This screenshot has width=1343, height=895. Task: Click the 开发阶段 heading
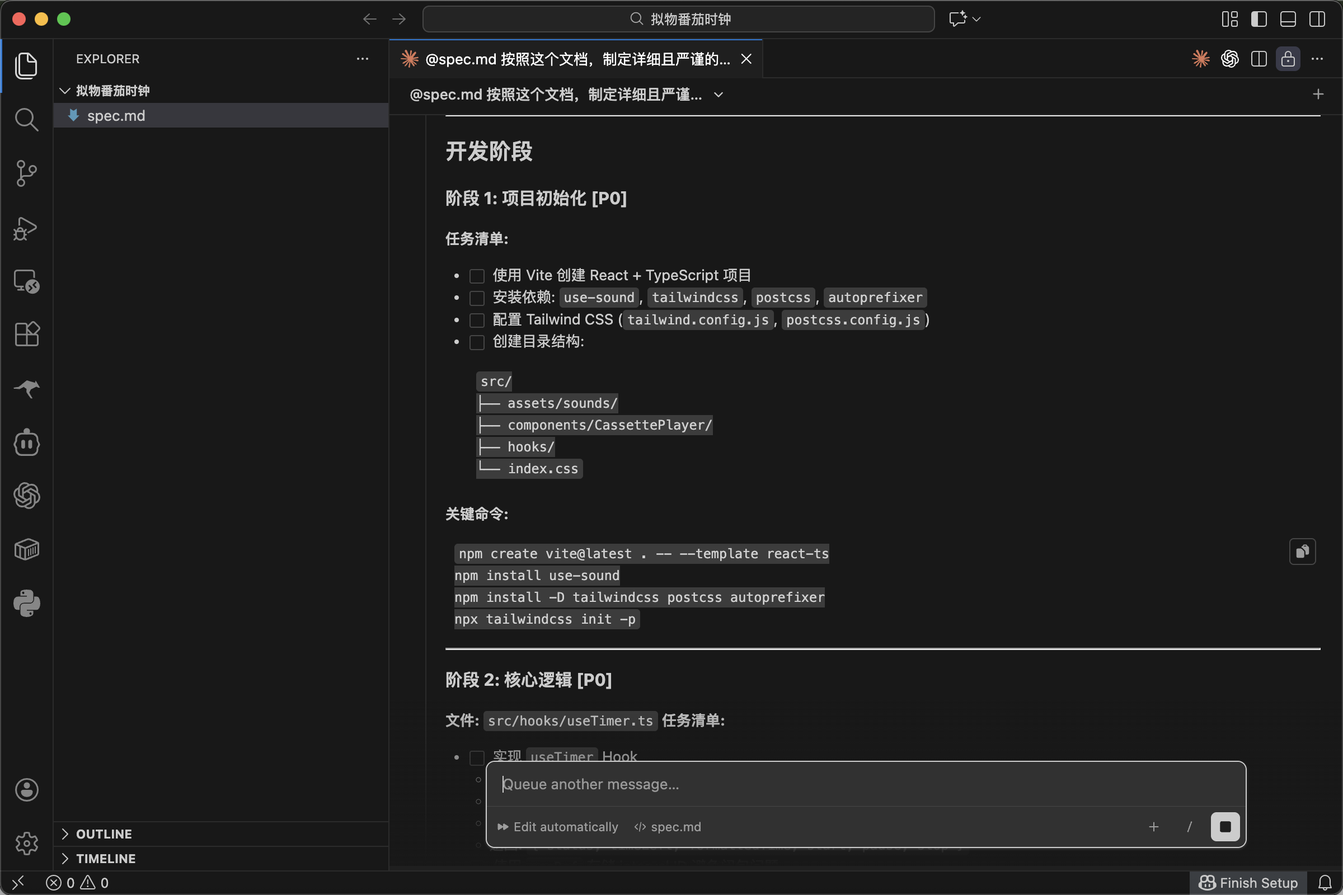click(489, 151)
